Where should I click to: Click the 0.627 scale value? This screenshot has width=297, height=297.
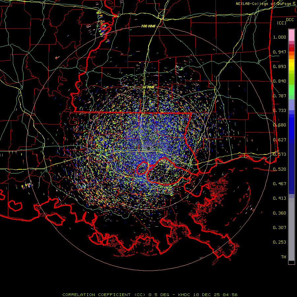(280, 140)
